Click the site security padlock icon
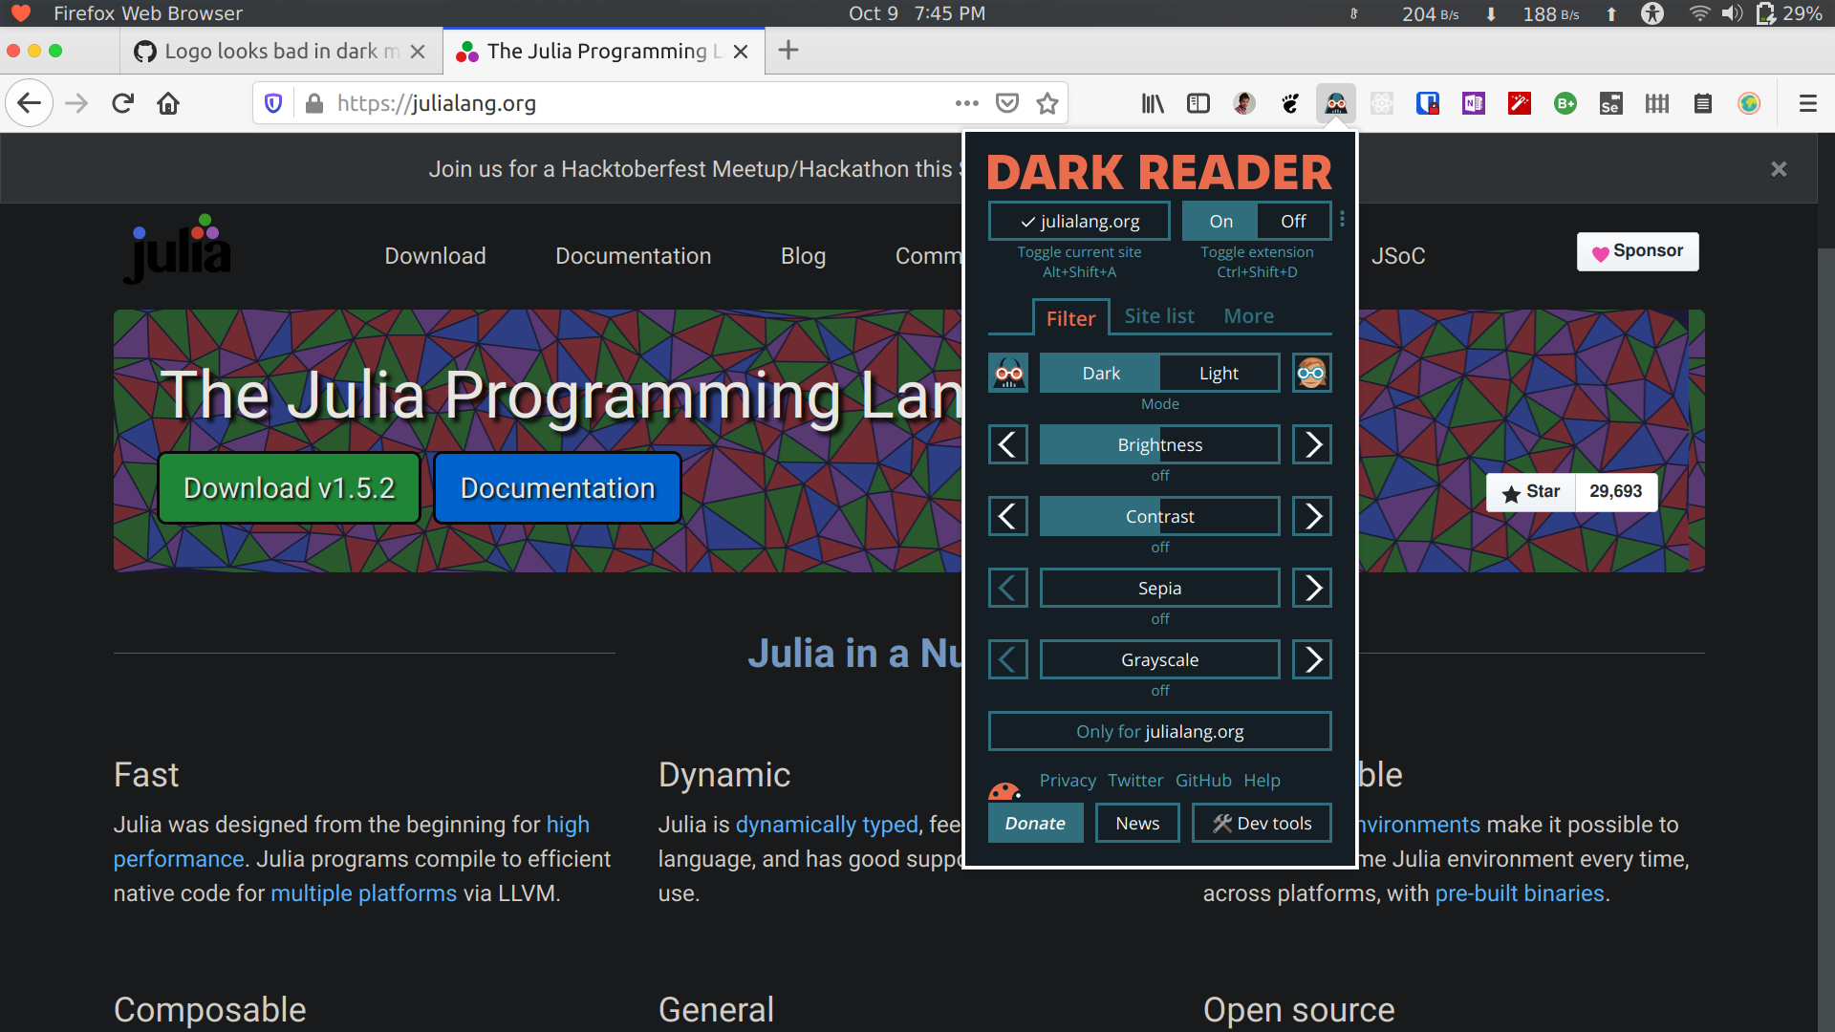 [x=314, y=103]
